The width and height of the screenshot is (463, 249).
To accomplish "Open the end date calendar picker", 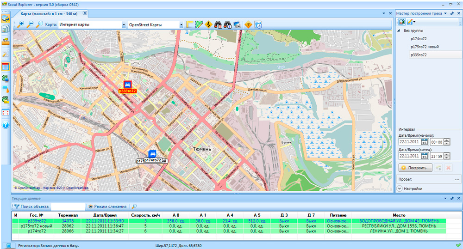I will pyautogui.click(x=424, y=156).
